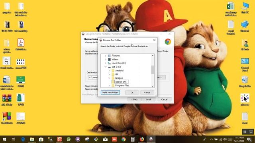The image size is (255, 143).
Task: Open the People icon in system tray
Action: point(205,139)
